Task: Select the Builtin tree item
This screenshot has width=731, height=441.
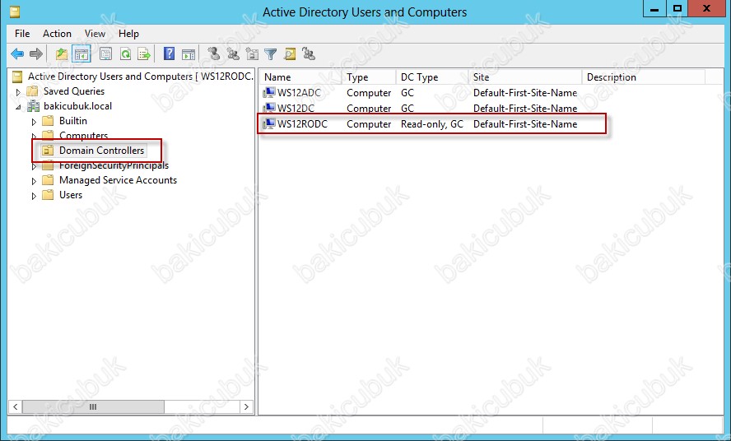Action: [73, 121]
